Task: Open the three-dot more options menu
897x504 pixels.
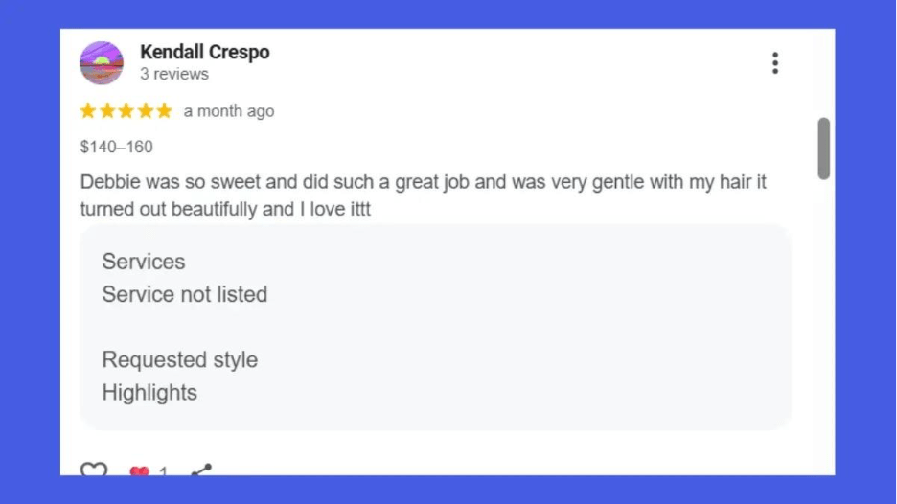Action: (x=774, y=63)
